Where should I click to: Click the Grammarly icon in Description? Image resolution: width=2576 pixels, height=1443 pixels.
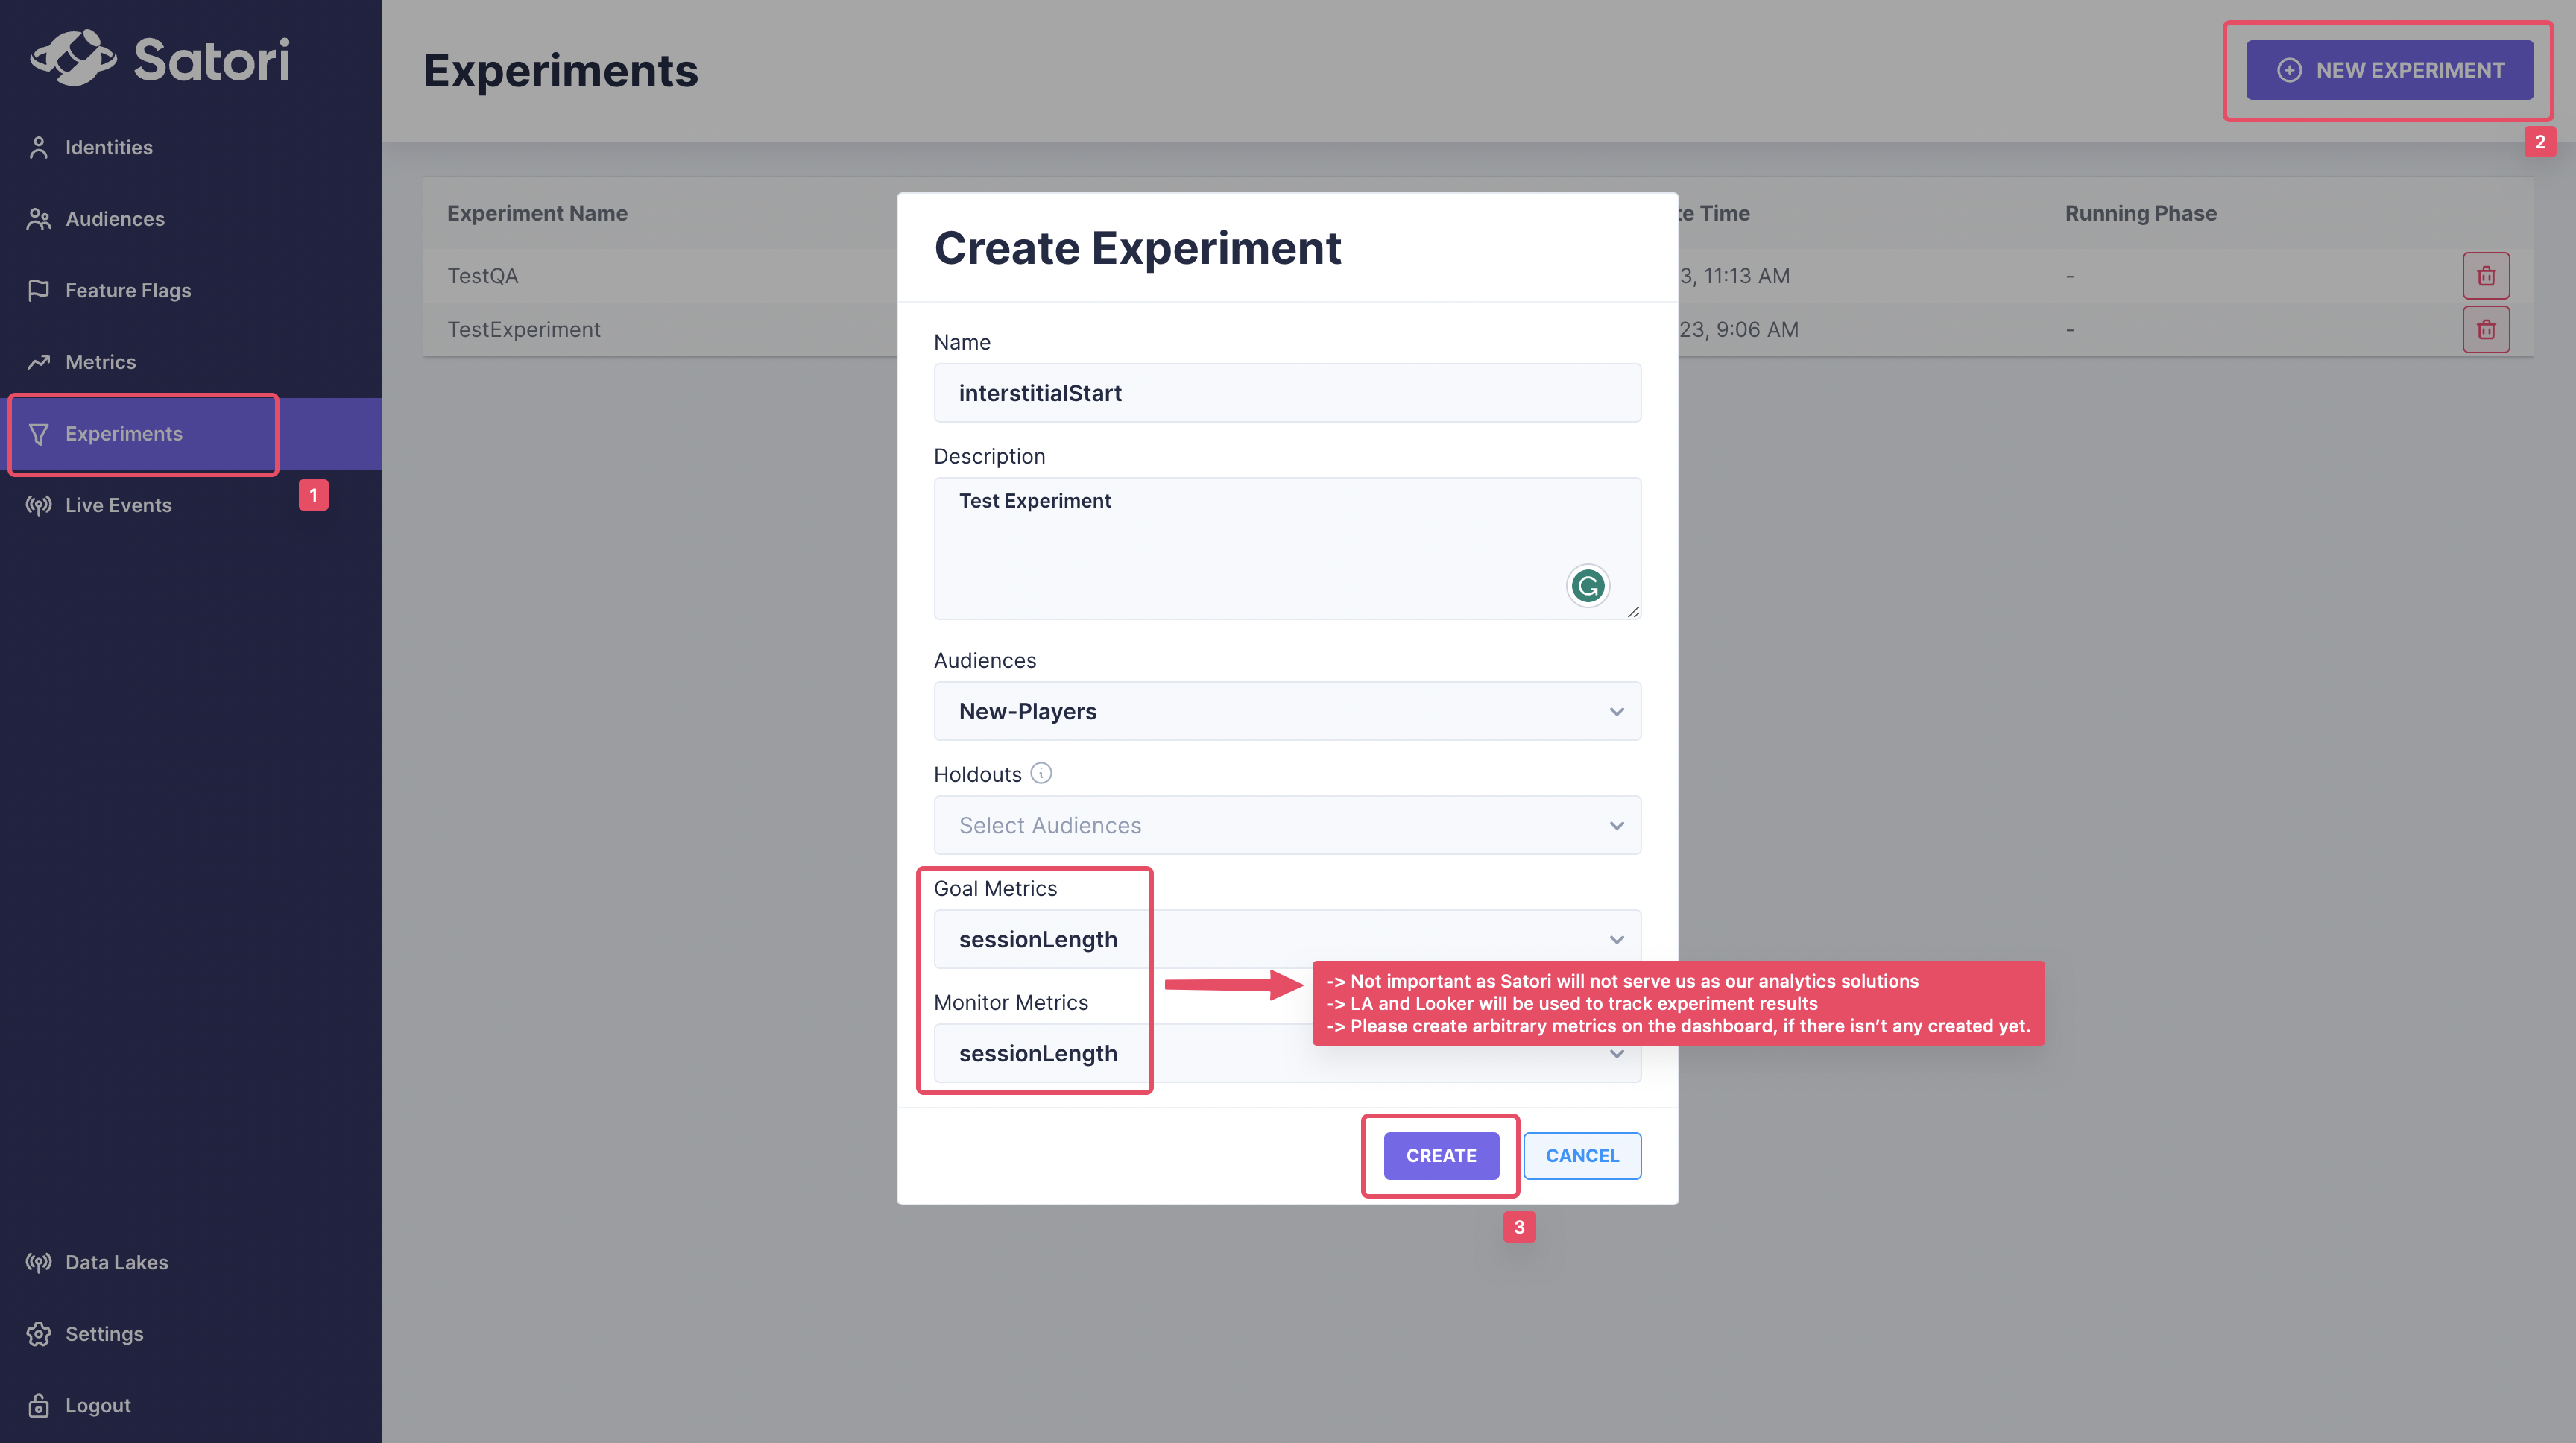pyautogui.click(x=1587, y=586)
